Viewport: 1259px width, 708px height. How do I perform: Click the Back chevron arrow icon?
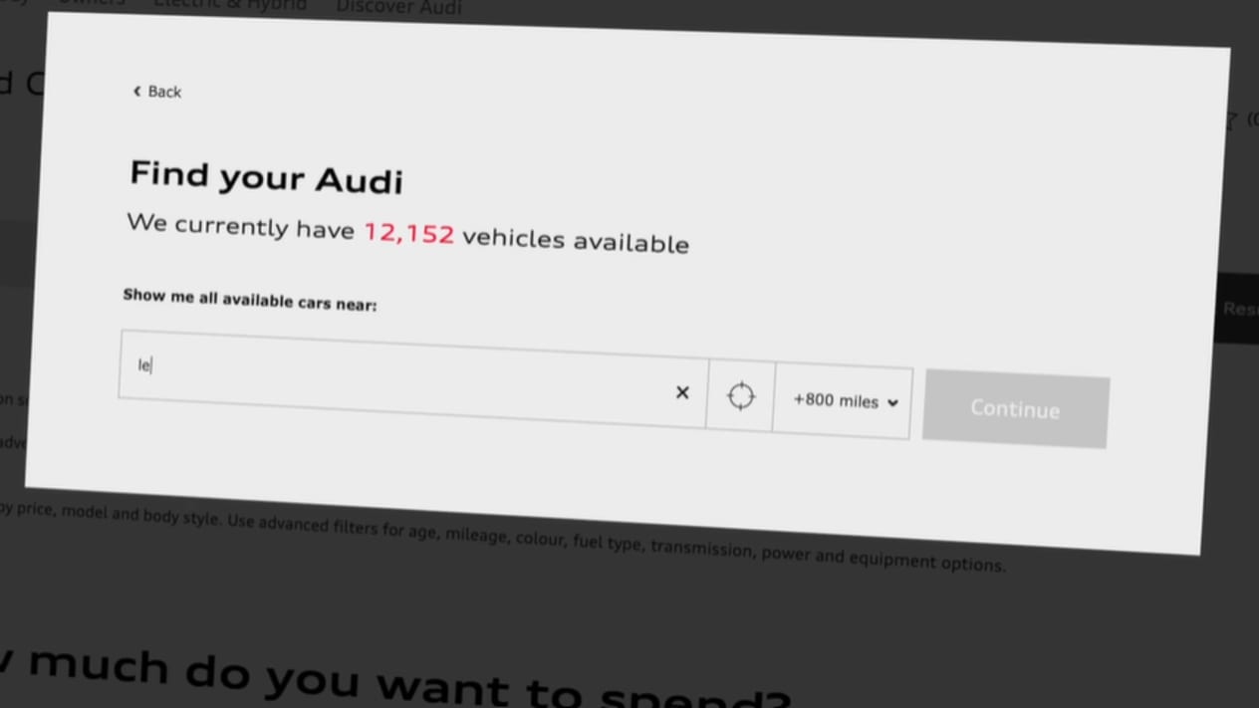coord(136,91)
